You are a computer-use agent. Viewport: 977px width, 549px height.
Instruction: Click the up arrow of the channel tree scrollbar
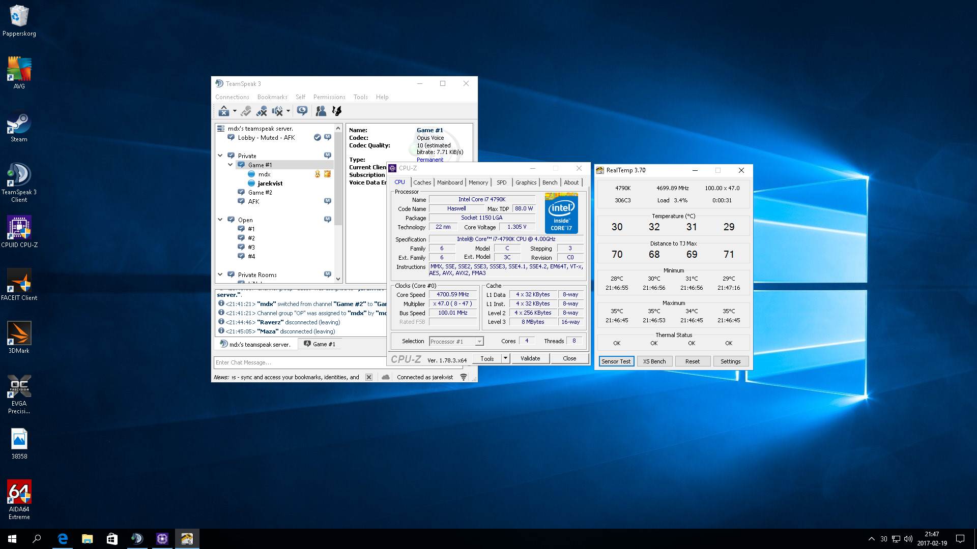pos(338,128)
